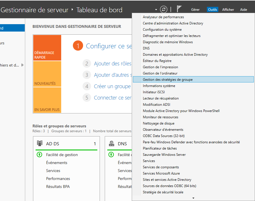Open the Gérer menu

point(195,10)
